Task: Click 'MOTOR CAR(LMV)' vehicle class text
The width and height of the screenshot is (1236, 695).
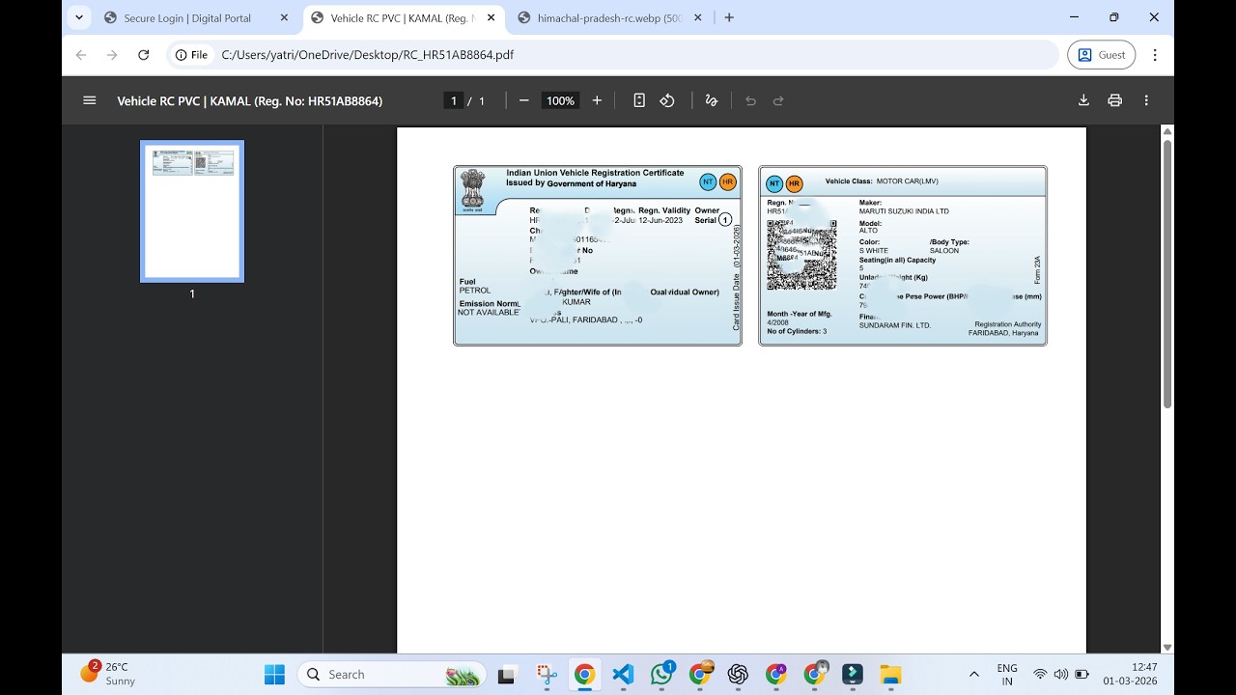Action: click(908, 181)
